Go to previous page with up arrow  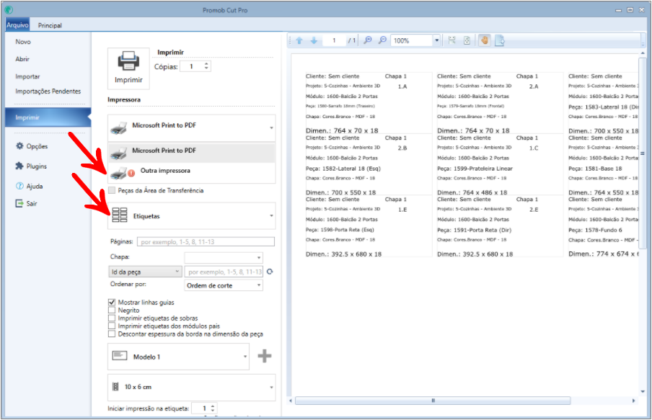click(299, 40)
